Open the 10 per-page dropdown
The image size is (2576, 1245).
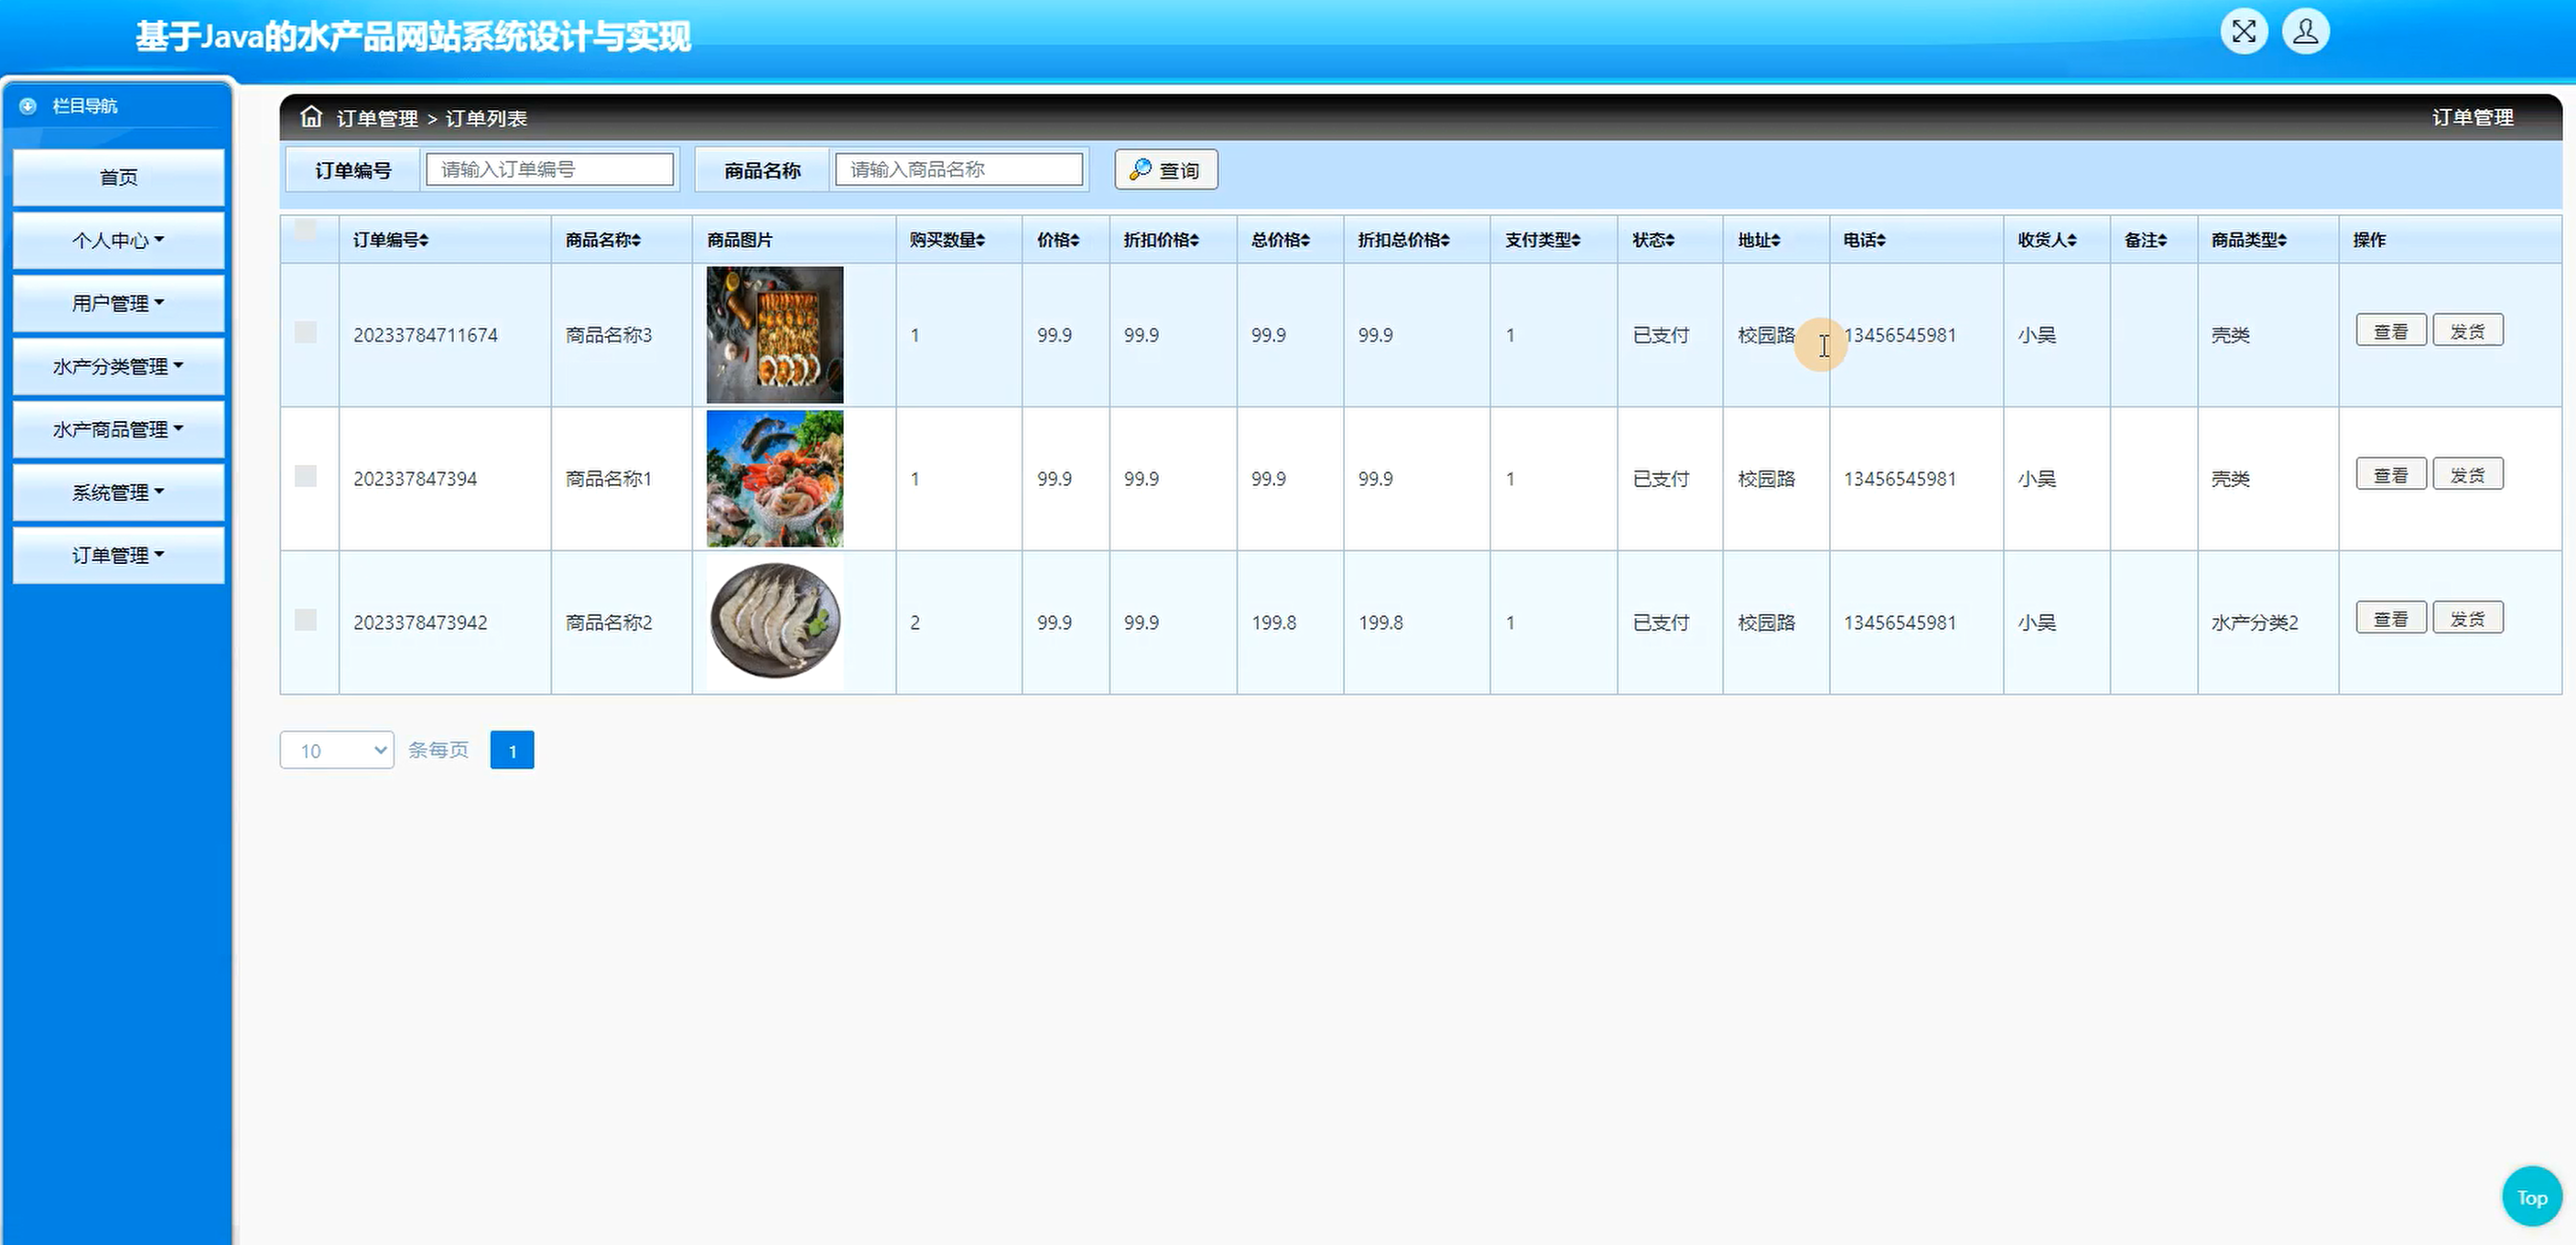pyautogui.click(x=337, y=750)
